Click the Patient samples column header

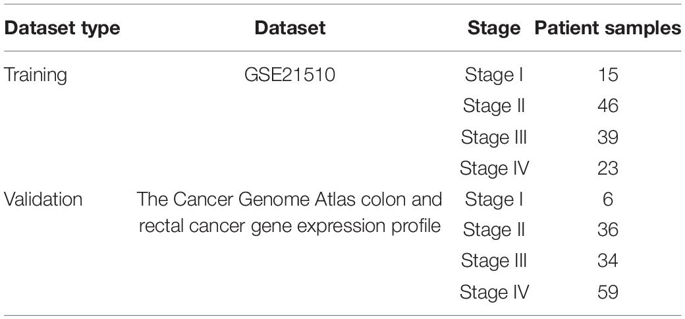click(x=608, y=28)
